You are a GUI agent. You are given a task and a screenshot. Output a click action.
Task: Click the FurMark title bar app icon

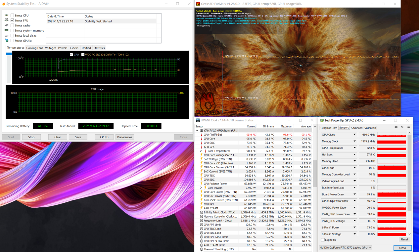198,4
